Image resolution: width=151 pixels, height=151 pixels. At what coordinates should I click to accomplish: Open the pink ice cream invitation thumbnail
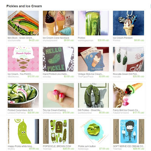[x=23, y=59]
